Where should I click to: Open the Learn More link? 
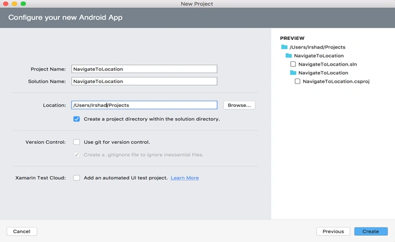pos(185,178)
